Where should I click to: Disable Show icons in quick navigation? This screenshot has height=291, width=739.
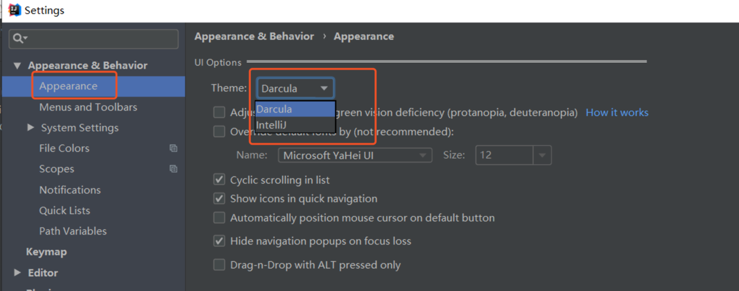click(219, 199)
